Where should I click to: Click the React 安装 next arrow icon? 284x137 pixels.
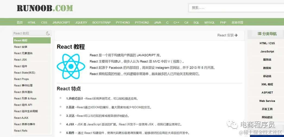click(x=236, y=35)
